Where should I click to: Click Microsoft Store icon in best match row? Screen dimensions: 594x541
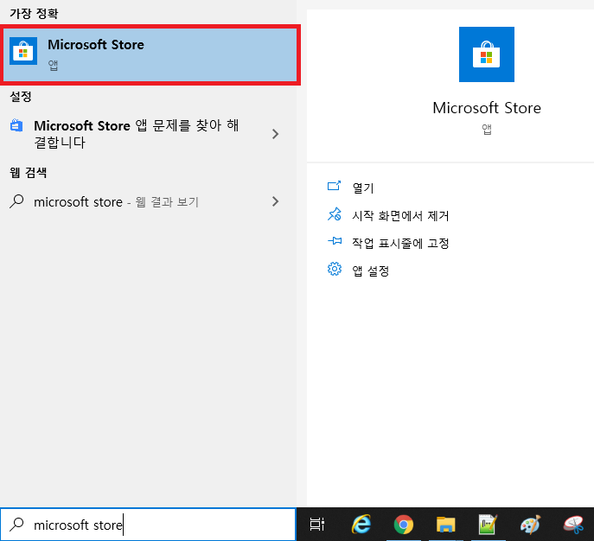pos(23,51)
